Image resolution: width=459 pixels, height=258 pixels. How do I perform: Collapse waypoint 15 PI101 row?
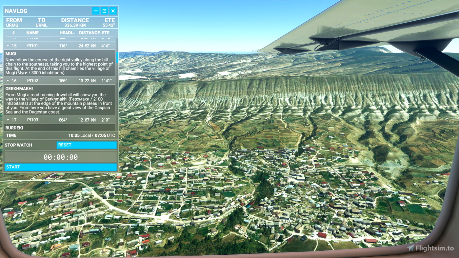pyautogui.click(x=8, y=46)
